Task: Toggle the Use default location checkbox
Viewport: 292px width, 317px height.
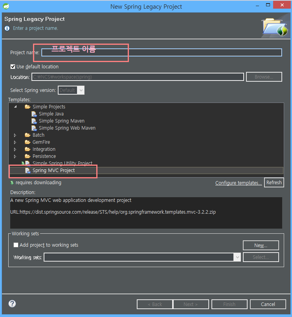Action: pos(13,67)
